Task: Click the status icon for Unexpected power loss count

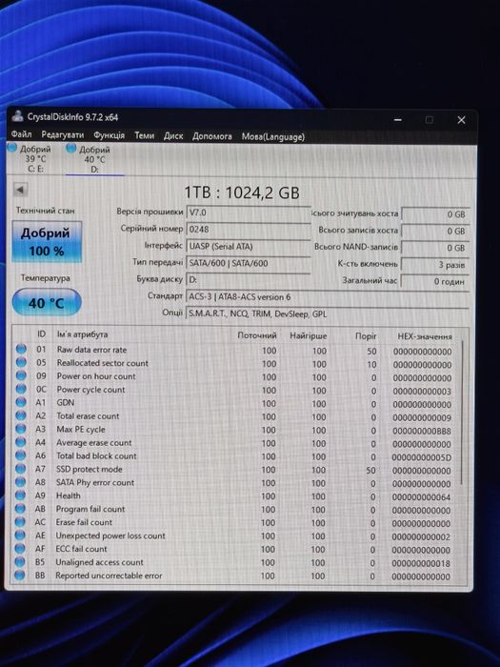Action: tap(20, 536)
